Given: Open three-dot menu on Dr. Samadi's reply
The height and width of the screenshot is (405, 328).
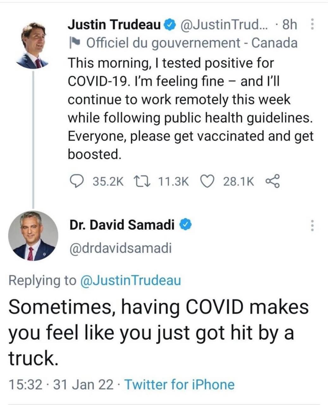Looking at the screenshot, I should click(312, 226).
